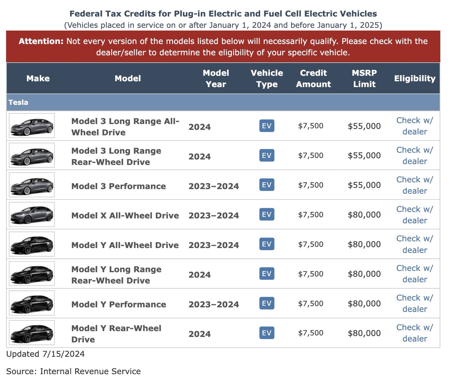The image size is (451, 380).
Task: Click EV badge in Model Y All-Wheel Drive row
Action: point(267,244)
